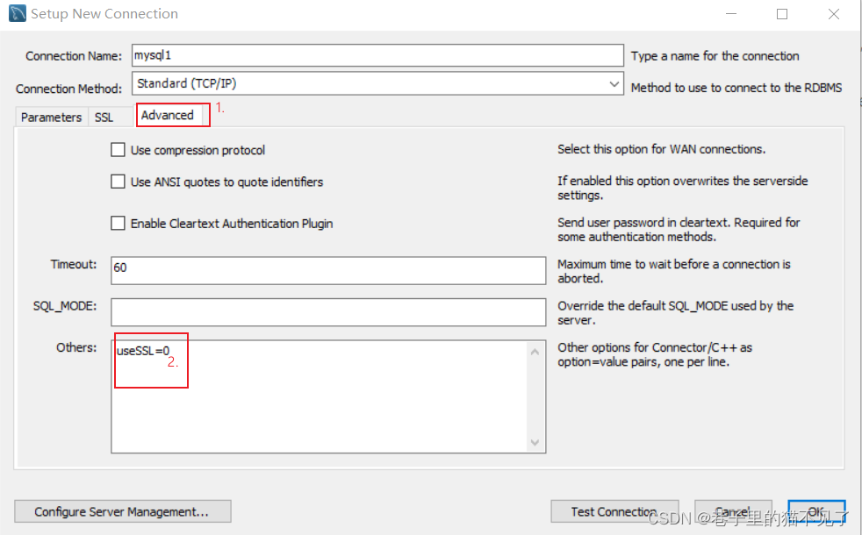Screen dimensions: 862x535
Task: Click the Cancel button
Action: 733,511
